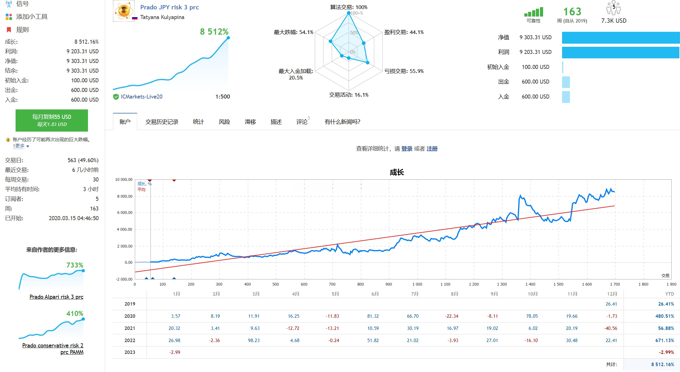Switch to the 风险 tab

pos(224,122)
